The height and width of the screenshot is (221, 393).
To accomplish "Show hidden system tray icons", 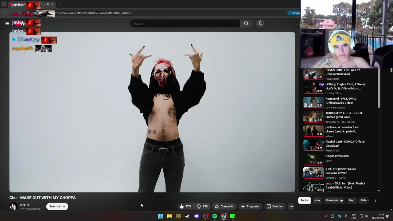I will pos(326,216).
